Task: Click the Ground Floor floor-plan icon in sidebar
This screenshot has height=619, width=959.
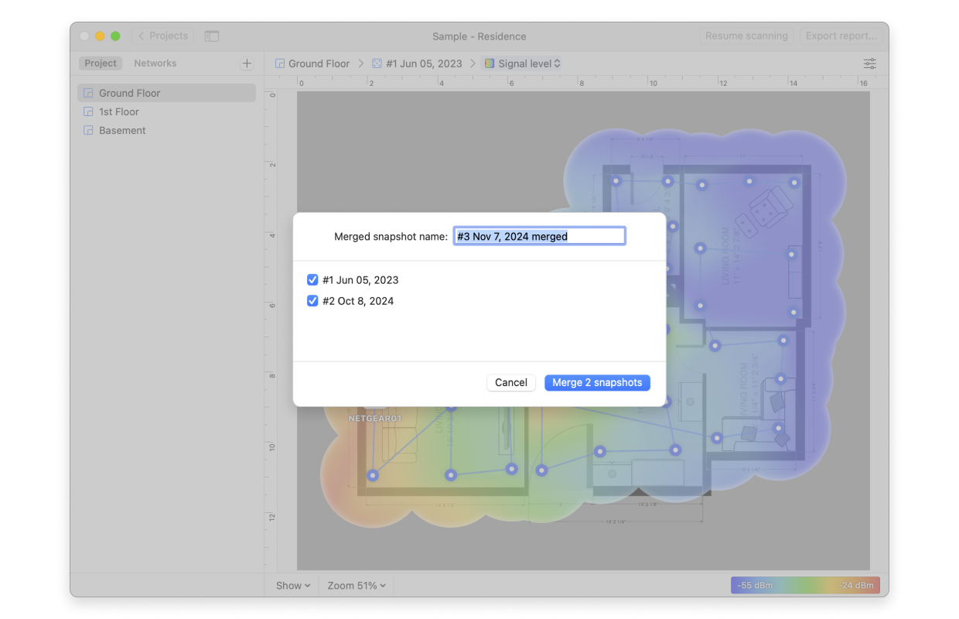Action: (88, 93)
